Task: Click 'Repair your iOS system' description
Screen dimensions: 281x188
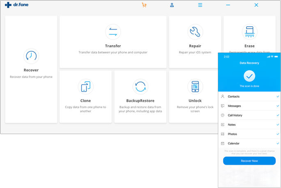Action: coord(195,52)
